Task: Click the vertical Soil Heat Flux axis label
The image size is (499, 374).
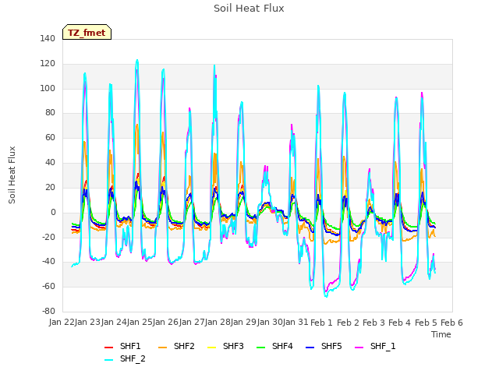Action: [x=12, y=175]
